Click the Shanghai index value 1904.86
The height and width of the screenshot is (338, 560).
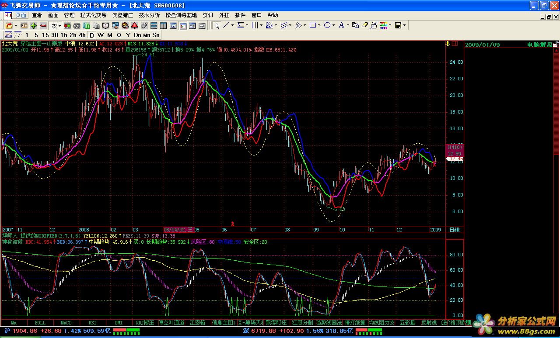25,331
